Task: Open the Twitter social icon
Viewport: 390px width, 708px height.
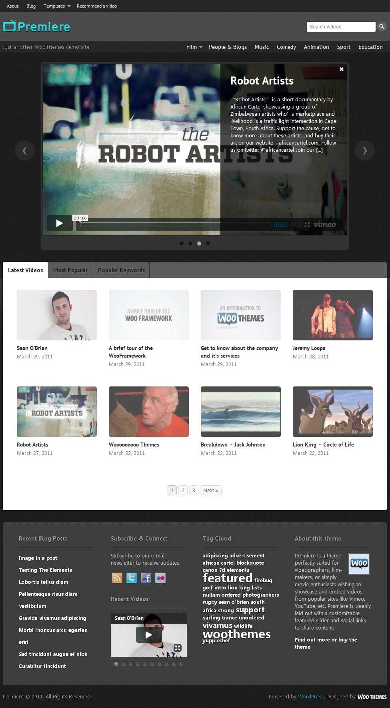Action: tap(132, 577)
